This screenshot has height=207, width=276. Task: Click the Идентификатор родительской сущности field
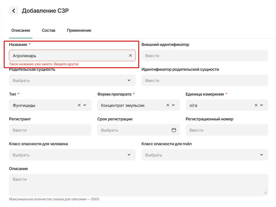(x=205, y=80)
